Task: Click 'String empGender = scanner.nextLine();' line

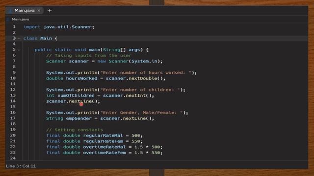Action: coord(100,118)
